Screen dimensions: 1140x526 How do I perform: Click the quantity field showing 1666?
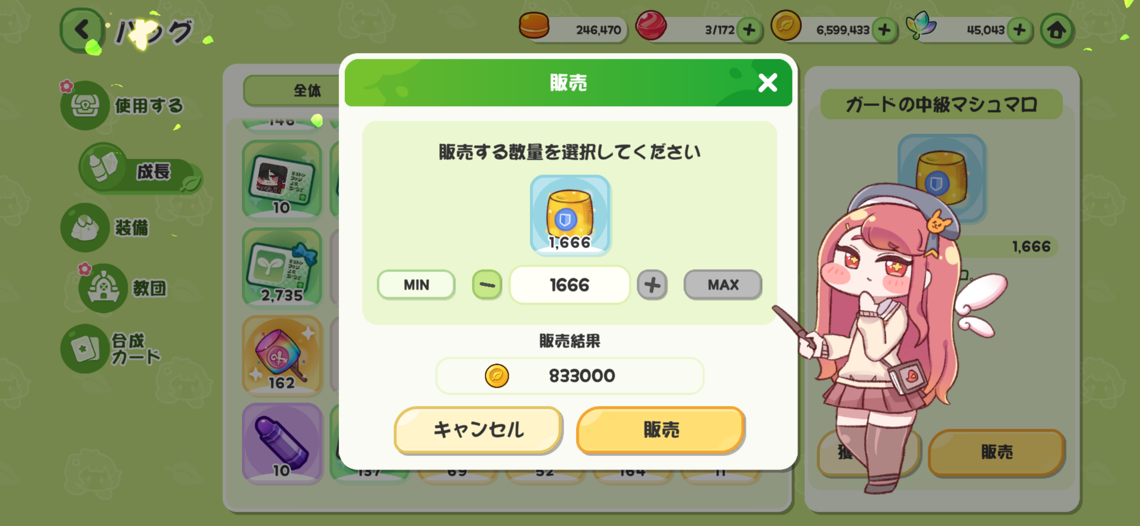click(x=570, y=285)
